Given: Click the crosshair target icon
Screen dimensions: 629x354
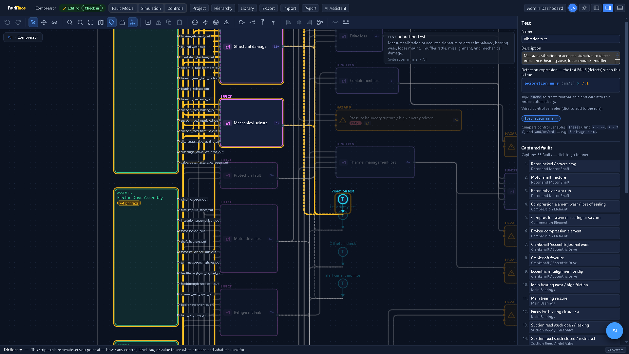Looking at the screenshot, I should 195,22.
